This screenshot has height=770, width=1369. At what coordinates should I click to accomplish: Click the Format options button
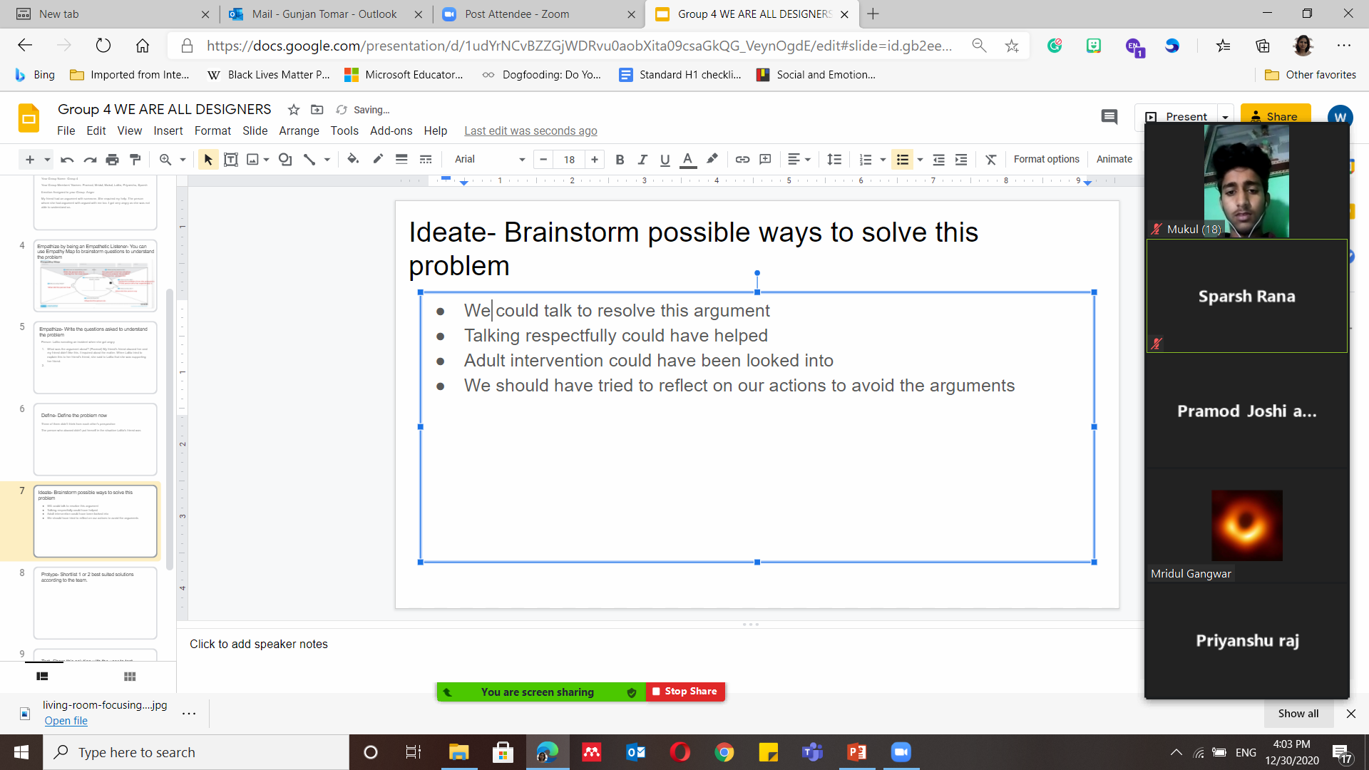coord(1046,160)
